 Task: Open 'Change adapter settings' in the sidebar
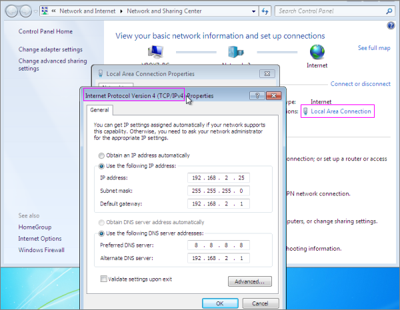tap(51, 49)
